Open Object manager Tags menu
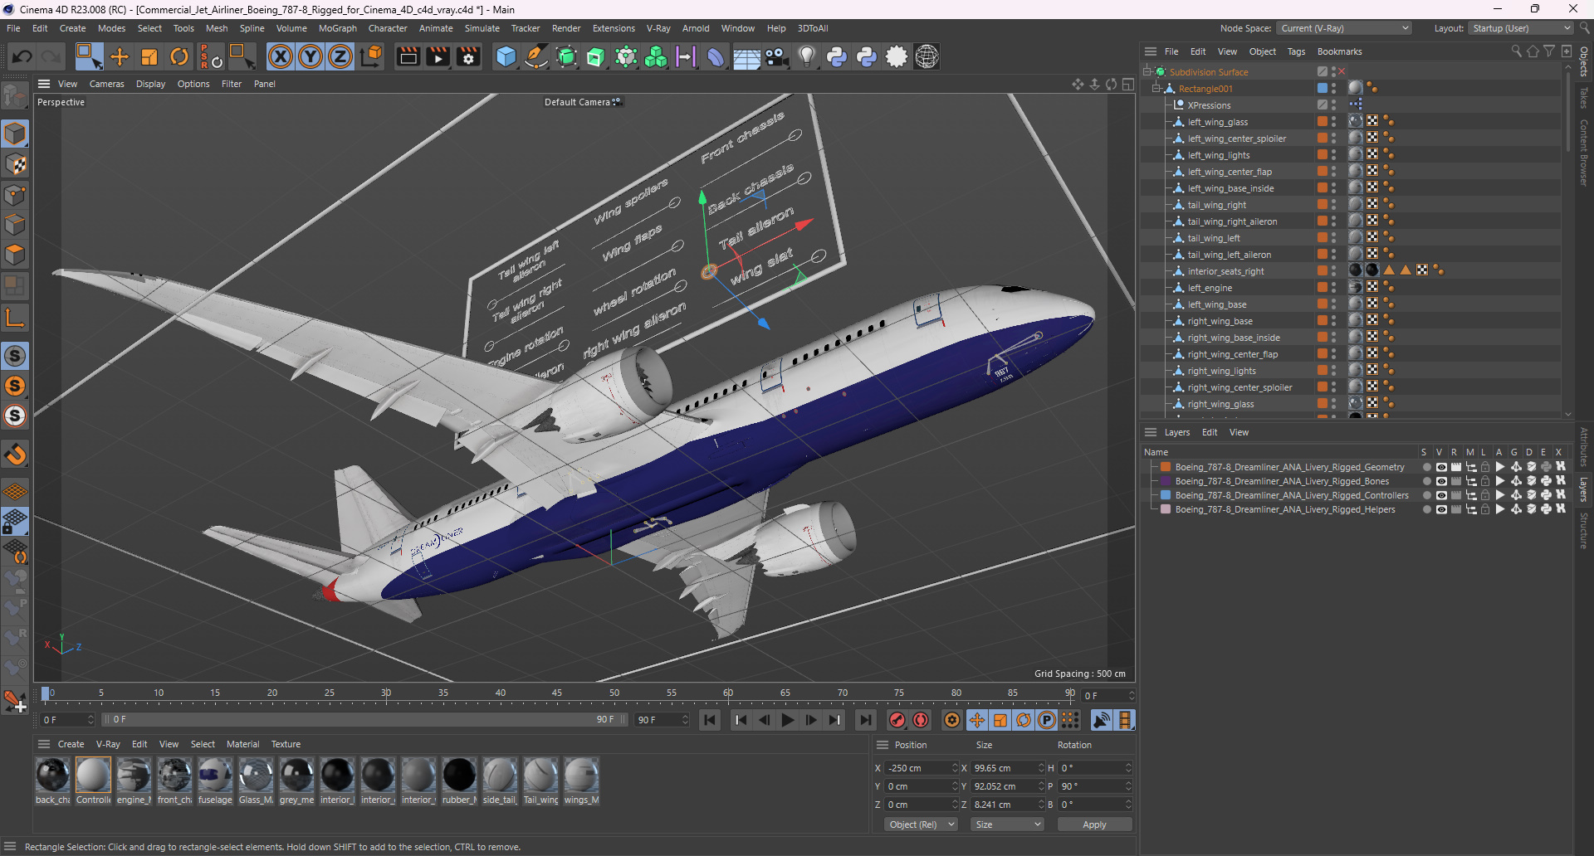The height and width of the screenshot is (856, 1594). [x=1296, y=51]
